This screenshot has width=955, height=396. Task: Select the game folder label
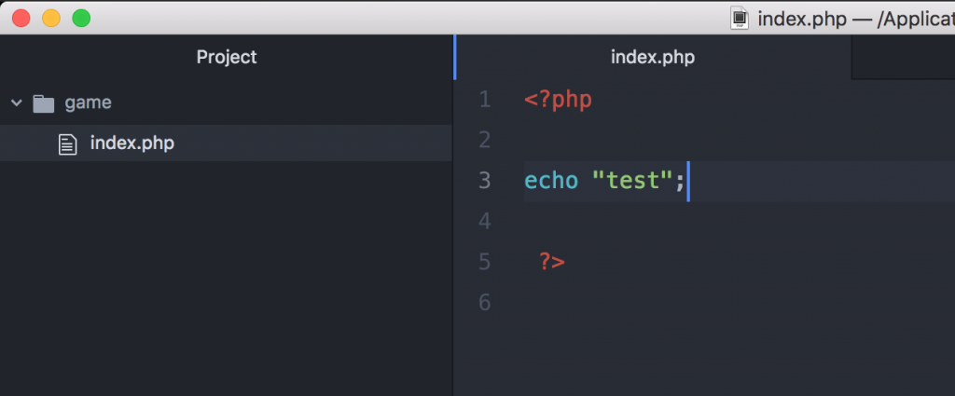click(x=89, y=102)
